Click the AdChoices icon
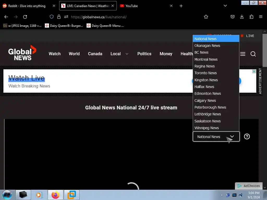This screenshot has width=267, height=200. tap(249, 186)
